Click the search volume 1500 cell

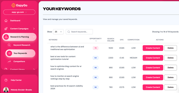pos(111,48)
